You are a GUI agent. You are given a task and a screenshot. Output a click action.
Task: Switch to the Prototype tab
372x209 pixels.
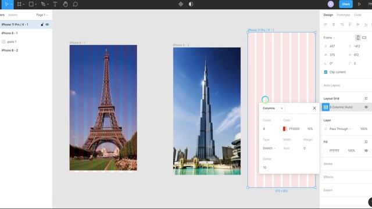pyautogui.click(x=344, y=15)
